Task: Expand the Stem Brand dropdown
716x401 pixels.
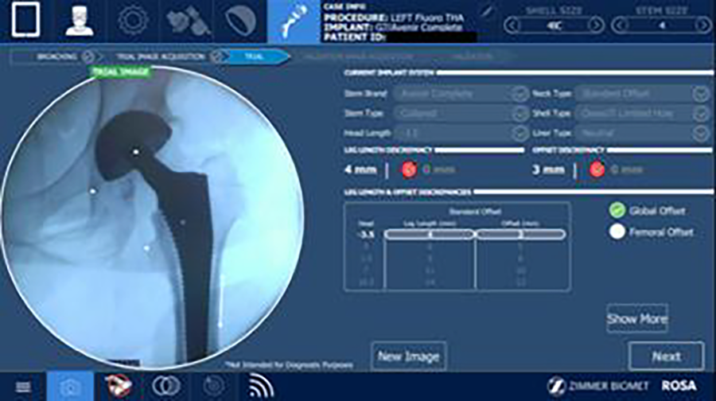Action: pos(519,94)
